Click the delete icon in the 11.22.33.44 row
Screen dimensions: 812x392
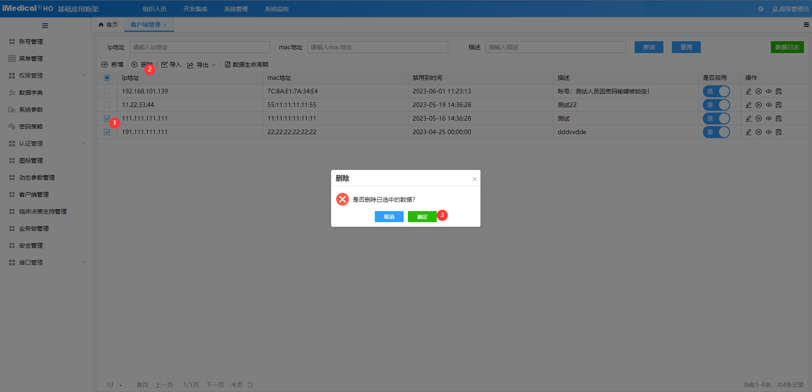tap(759, 105)
